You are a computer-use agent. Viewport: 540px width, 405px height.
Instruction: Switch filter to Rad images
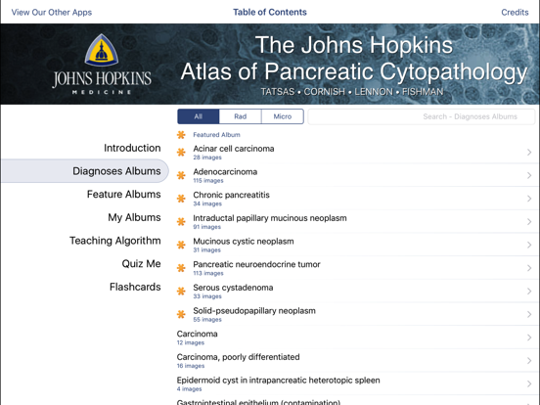point(240,116)
